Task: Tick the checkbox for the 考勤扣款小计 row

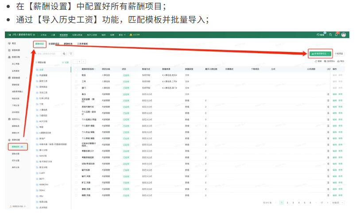Action: click(x=76, y=151)
